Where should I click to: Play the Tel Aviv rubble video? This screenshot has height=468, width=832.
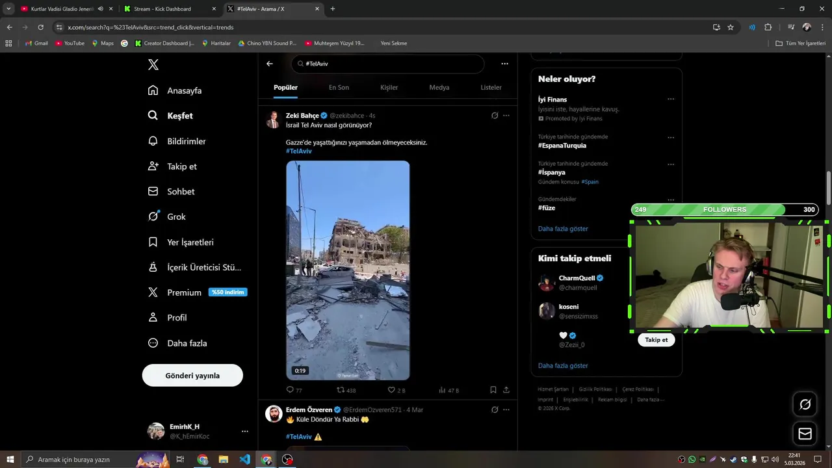pos(348,270)
